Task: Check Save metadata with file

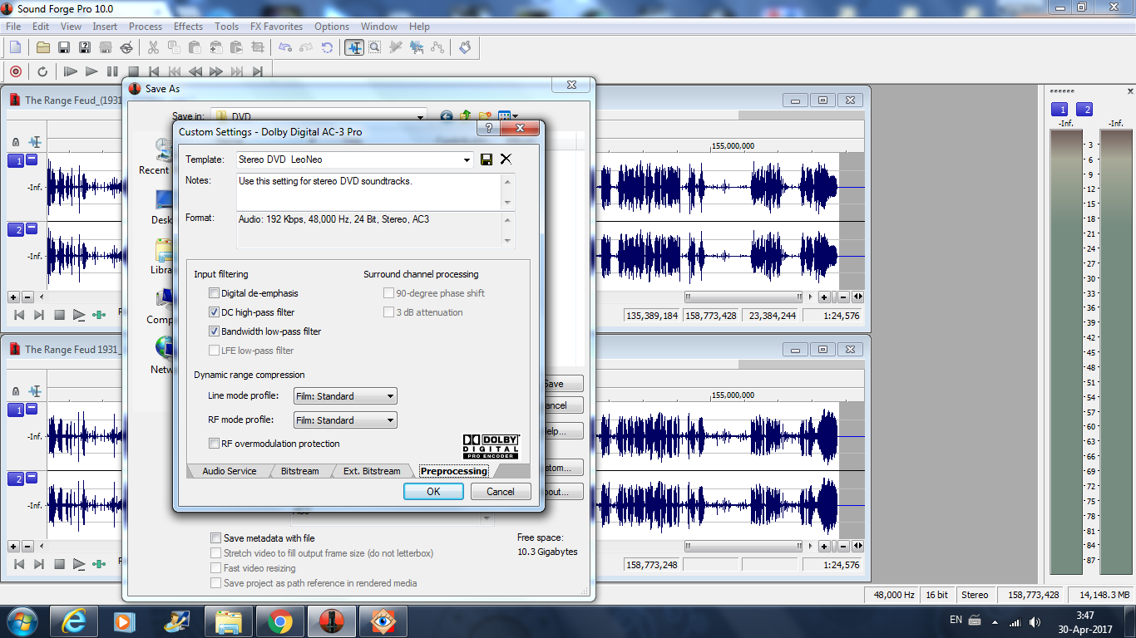Action: pyautogui.click(x=216, y=538)
